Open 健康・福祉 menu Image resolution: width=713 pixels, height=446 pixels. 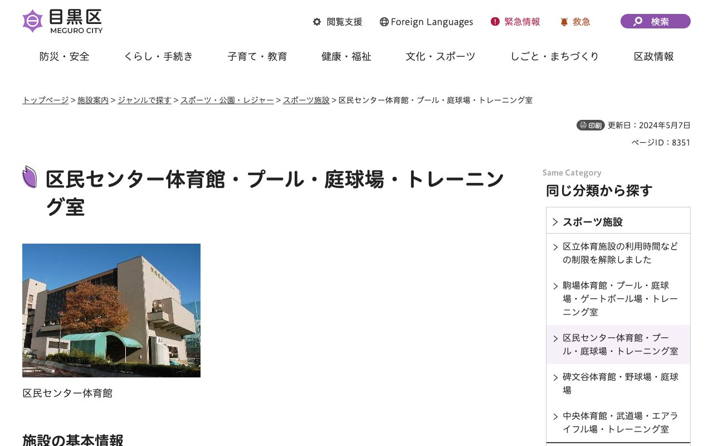pos(346,56)
